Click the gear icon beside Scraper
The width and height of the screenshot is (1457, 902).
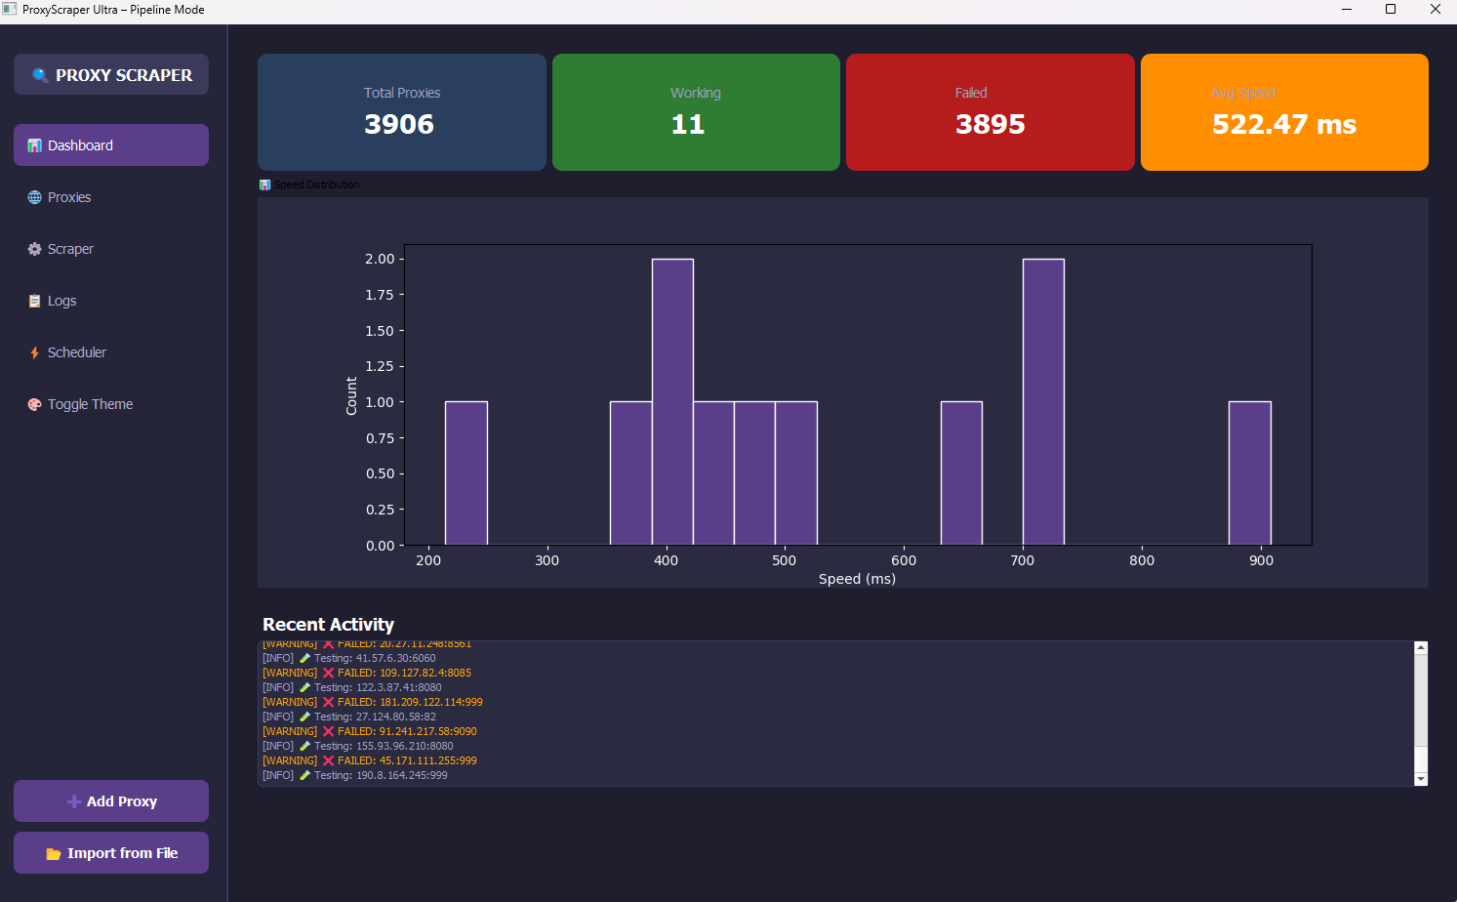(x=35, y=249)
